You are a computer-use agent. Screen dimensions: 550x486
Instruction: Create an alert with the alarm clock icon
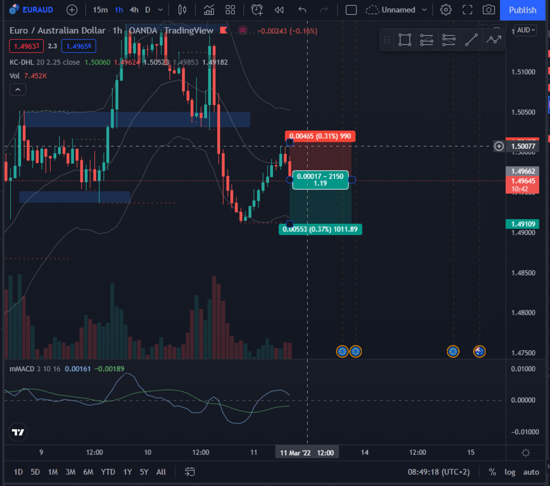(x=257, y=10)
